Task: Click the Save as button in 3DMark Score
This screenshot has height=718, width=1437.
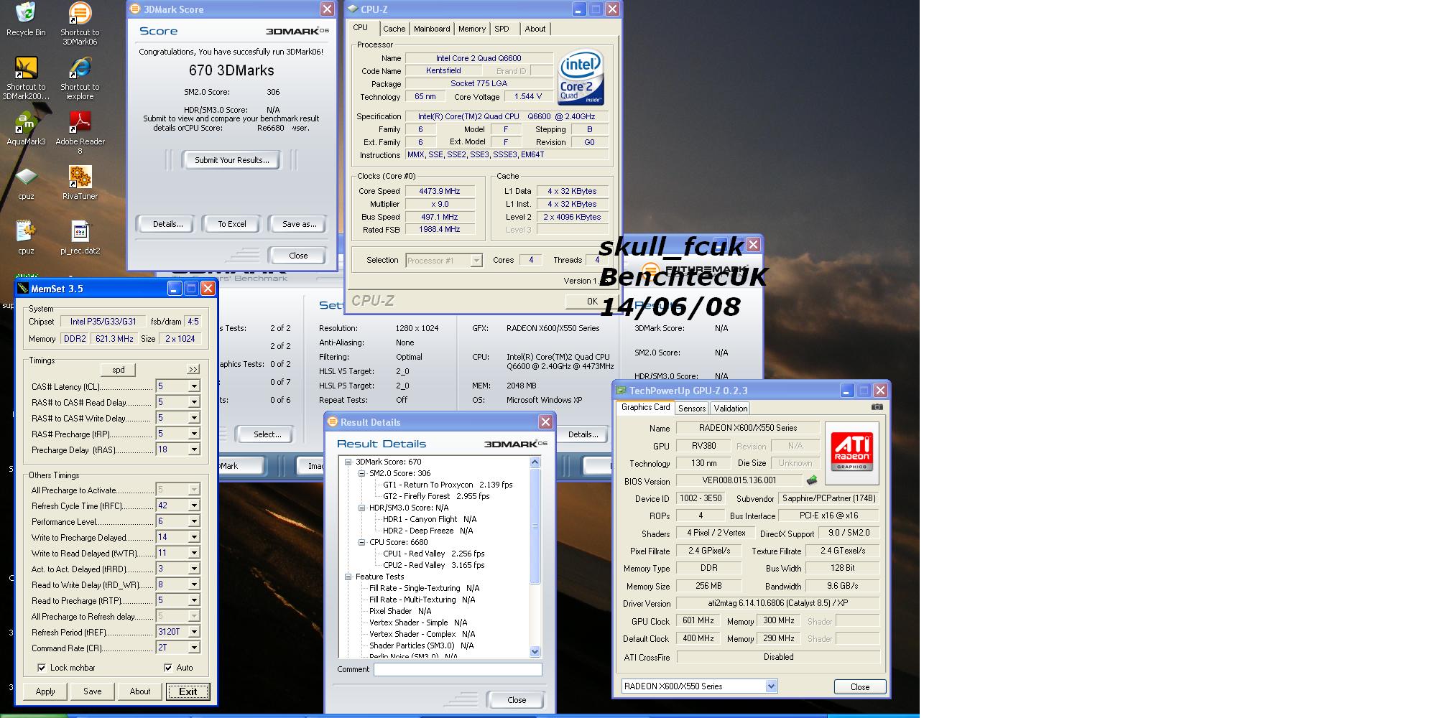Action: [299, 224]
